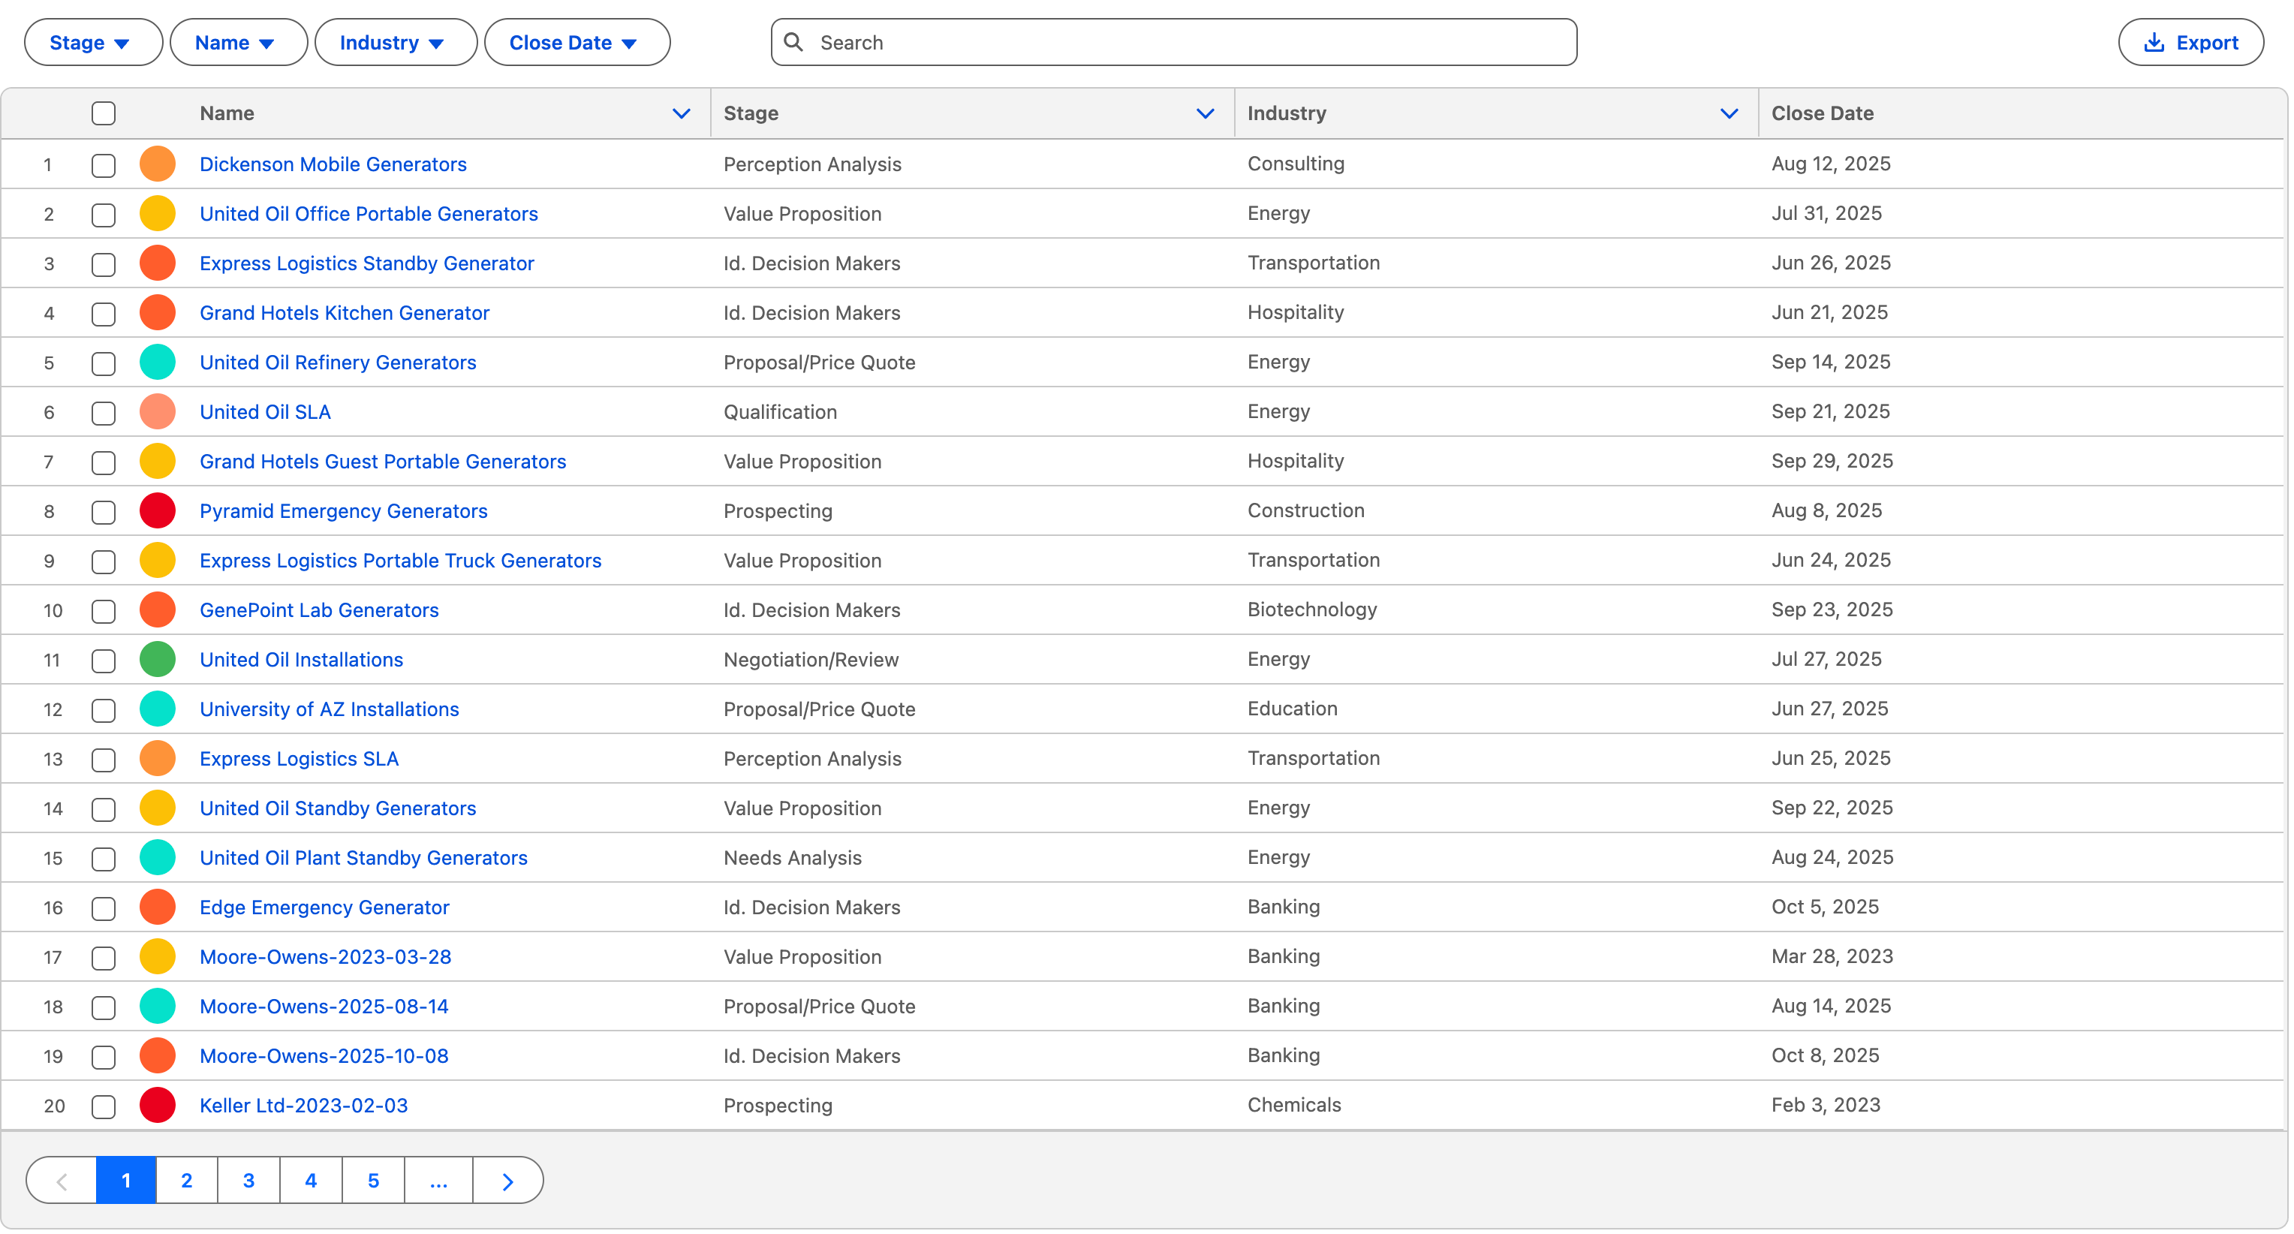Click the Export download icon
This screenshot has height=1234, width=2294.
(x=2154, y=42)
